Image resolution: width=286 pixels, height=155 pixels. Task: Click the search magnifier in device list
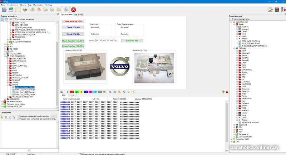[11, 19]
